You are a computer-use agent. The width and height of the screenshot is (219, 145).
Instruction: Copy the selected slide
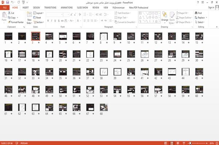coord(12,18)
